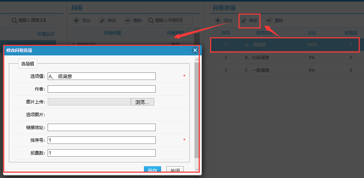Click the minus 删除 icon in 问卷 panel

click(x=127, y=20)
